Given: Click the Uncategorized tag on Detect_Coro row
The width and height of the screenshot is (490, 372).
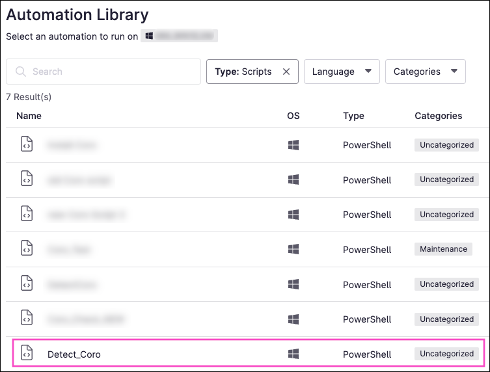Looking at the screenshot, I should point(446,354).
